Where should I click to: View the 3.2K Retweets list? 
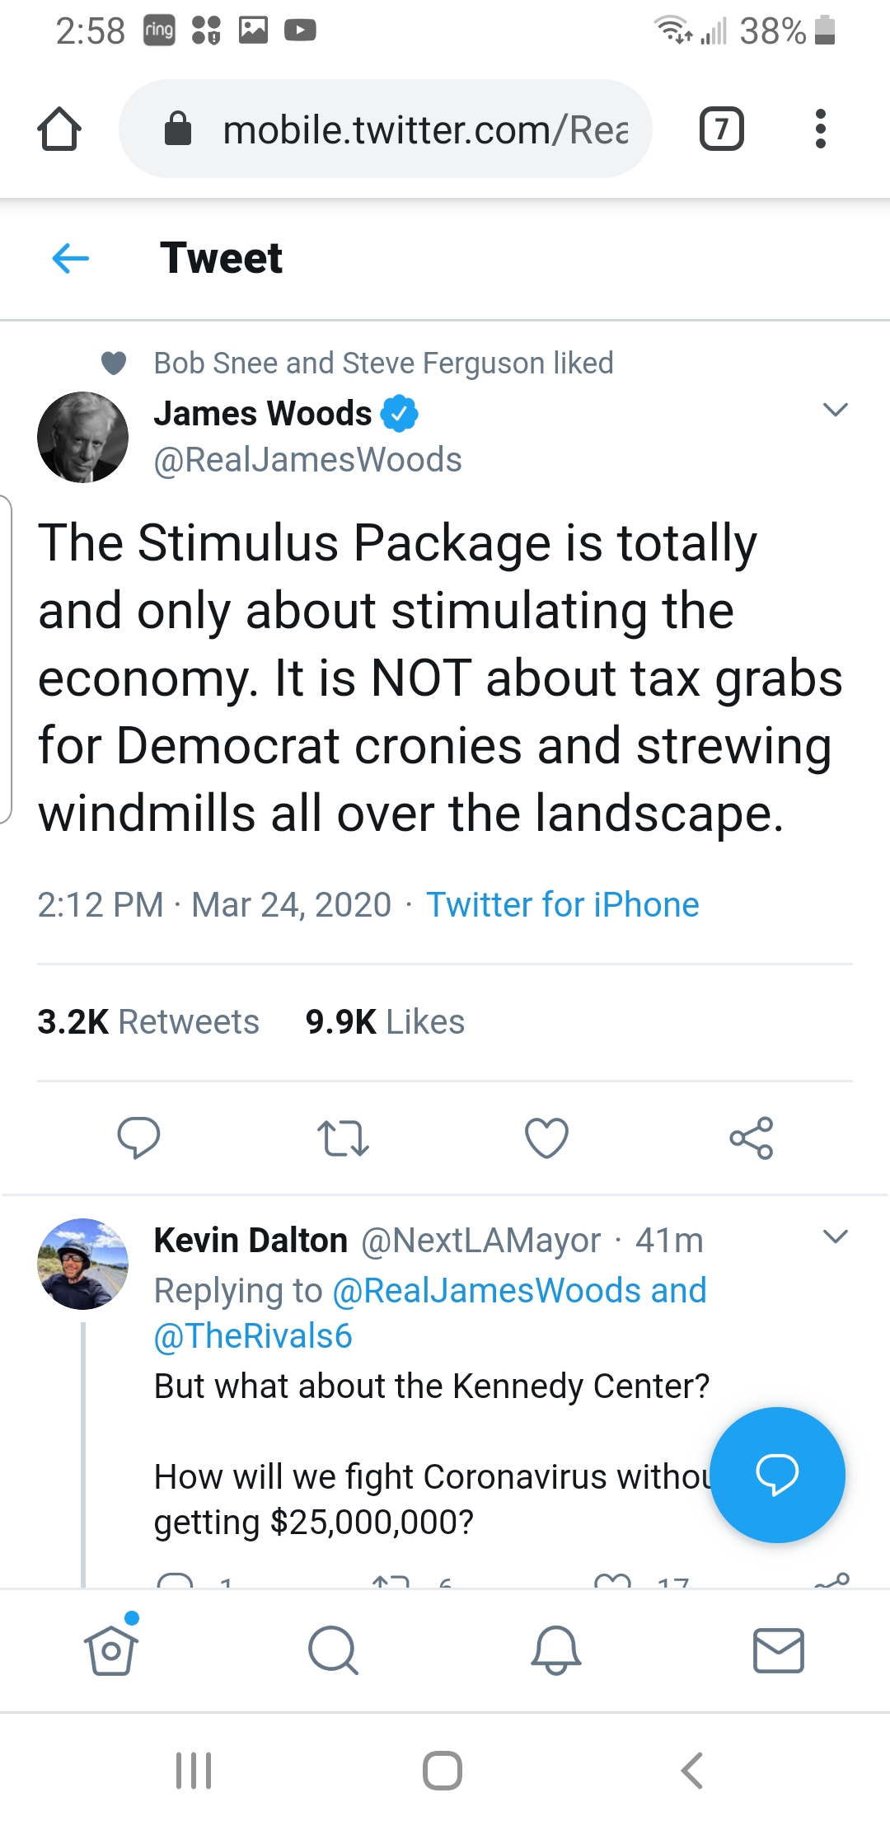point(148,1022)
